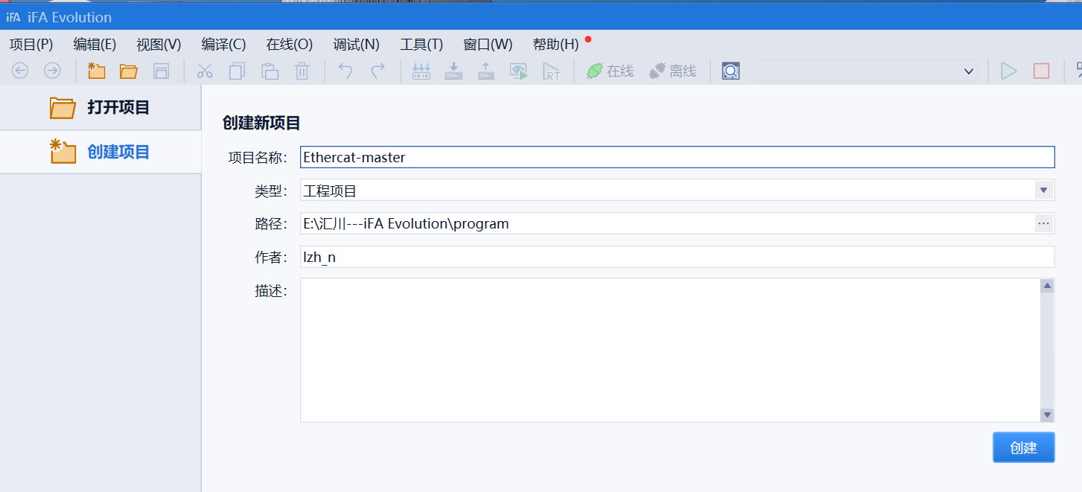1082x492 pixels.
Task: Click the trash delete icon
Action: pyautogui.click(x=302, y=71)
